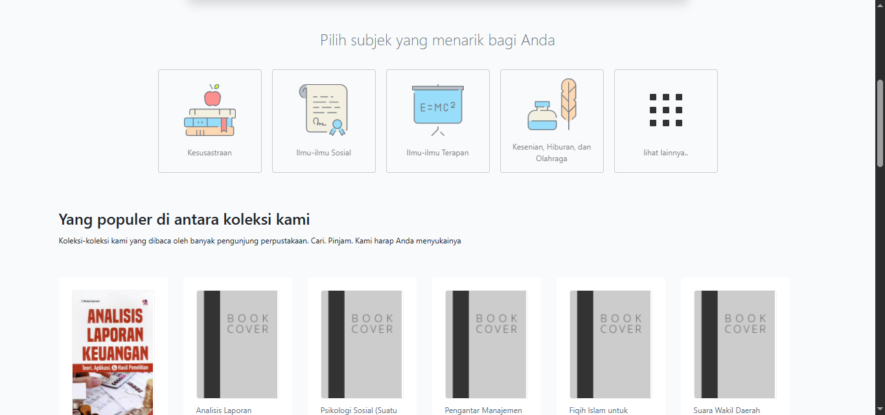Viewport: 885px width, 415px height.
Task: Open the E=MC² blackboard icon
Action: tap(438, 110)
